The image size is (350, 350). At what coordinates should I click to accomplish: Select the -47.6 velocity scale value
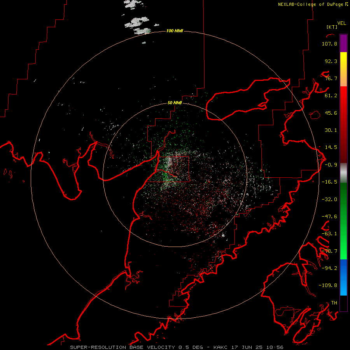pos(329,217)
